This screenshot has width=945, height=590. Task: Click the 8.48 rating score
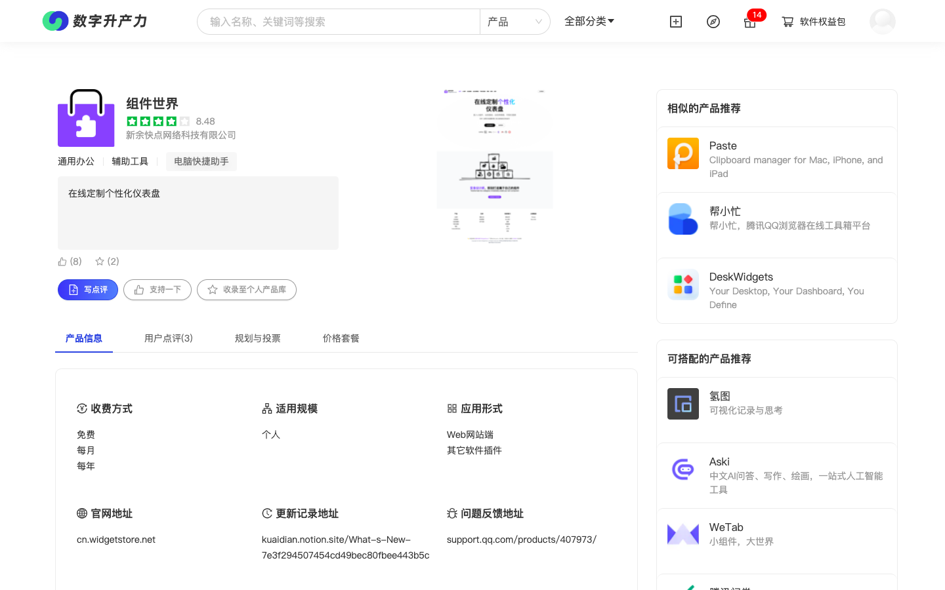click(205, 121)
